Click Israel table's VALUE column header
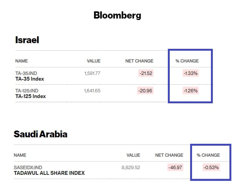 (x=94, y=61)
